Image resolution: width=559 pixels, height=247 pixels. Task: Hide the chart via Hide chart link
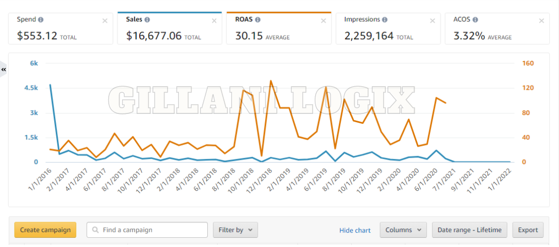pos(355,230)
